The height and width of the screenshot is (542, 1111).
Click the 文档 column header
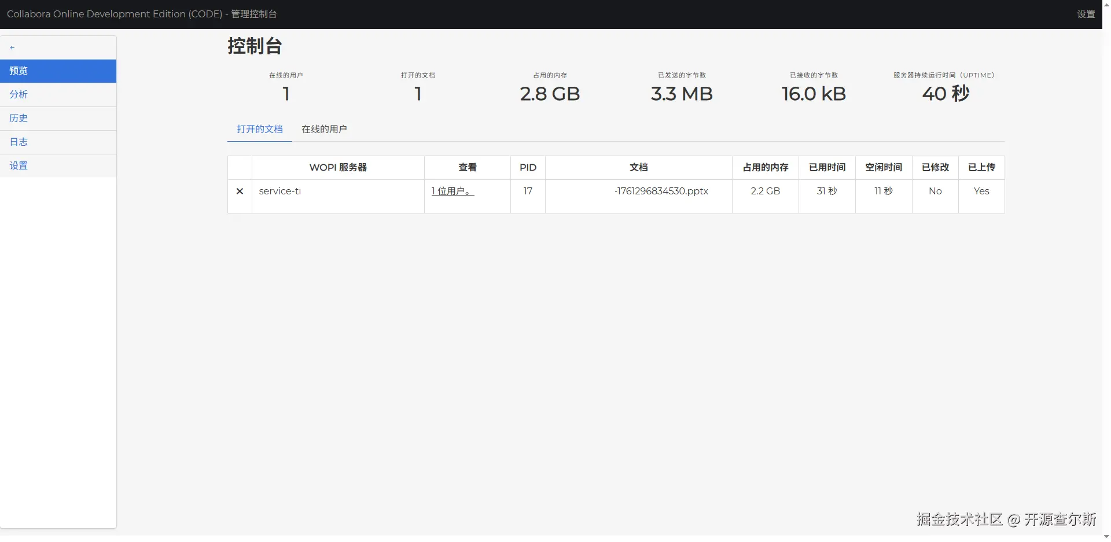coord(638,167)
